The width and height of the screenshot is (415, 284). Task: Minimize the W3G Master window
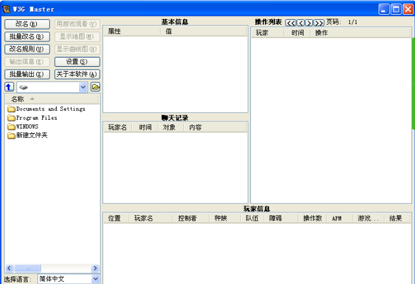coord(384,9)
